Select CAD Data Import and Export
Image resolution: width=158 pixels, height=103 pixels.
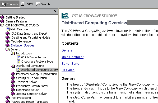(29, 34)
